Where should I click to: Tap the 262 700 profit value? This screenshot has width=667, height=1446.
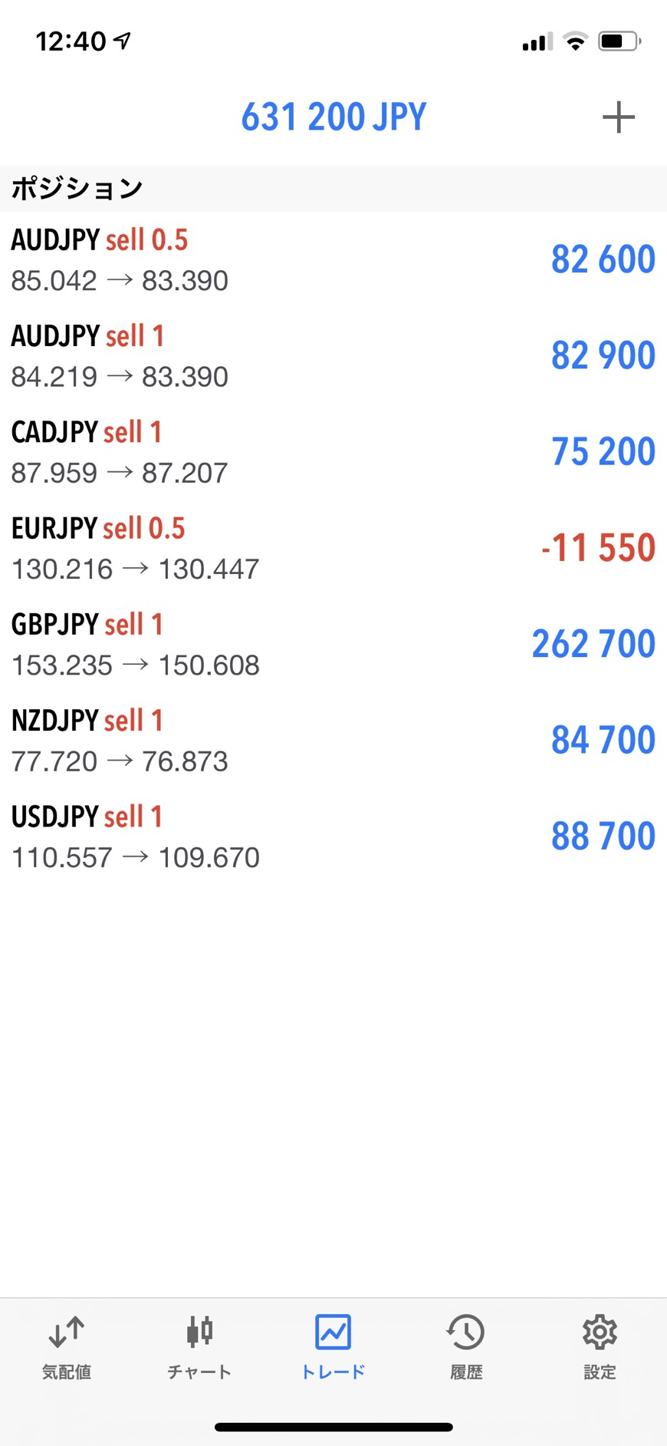(x=593, y=644)
